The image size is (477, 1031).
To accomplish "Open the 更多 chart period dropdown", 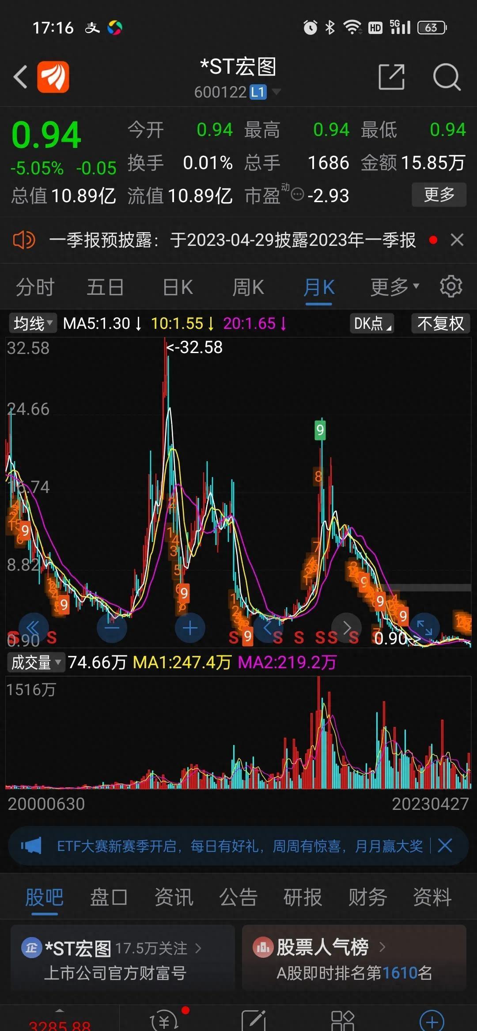I will [x=395, y=287].
